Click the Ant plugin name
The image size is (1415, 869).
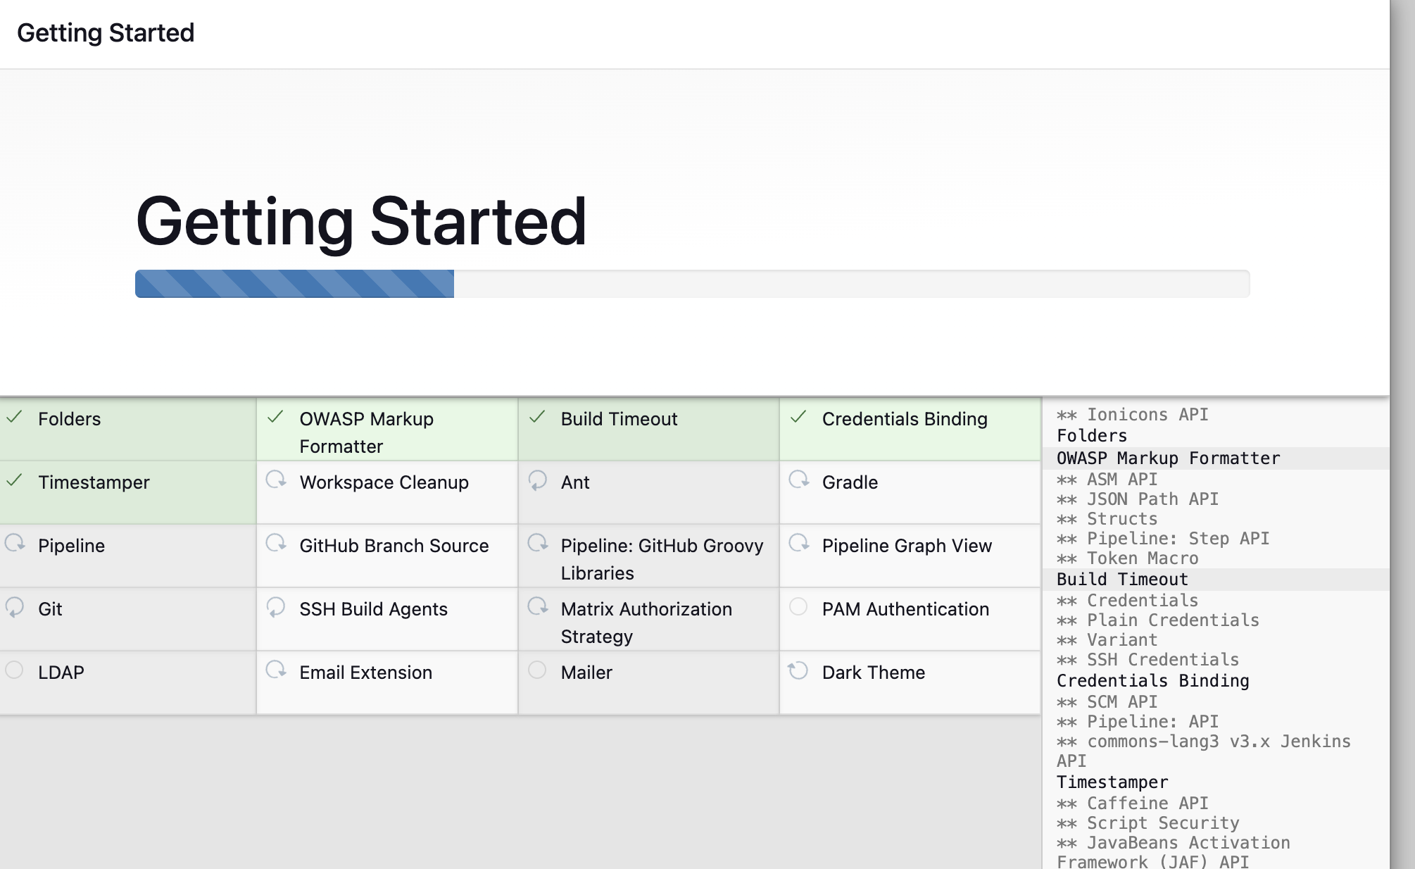(x=575, y=482)
